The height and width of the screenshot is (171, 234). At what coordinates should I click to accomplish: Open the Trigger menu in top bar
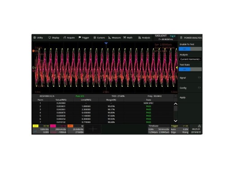(84, 38)
